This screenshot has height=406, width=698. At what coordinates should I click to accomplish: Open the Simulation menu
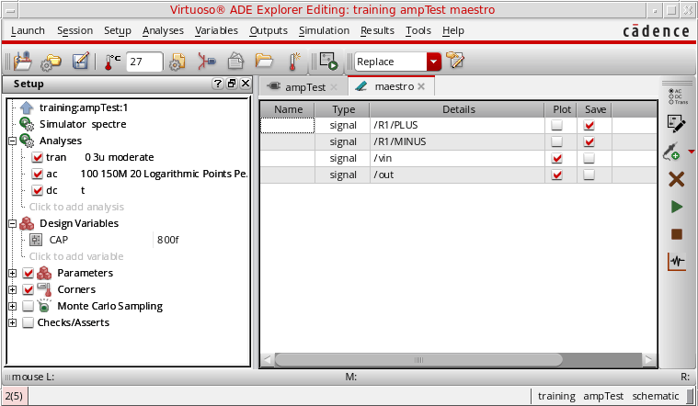324,30
